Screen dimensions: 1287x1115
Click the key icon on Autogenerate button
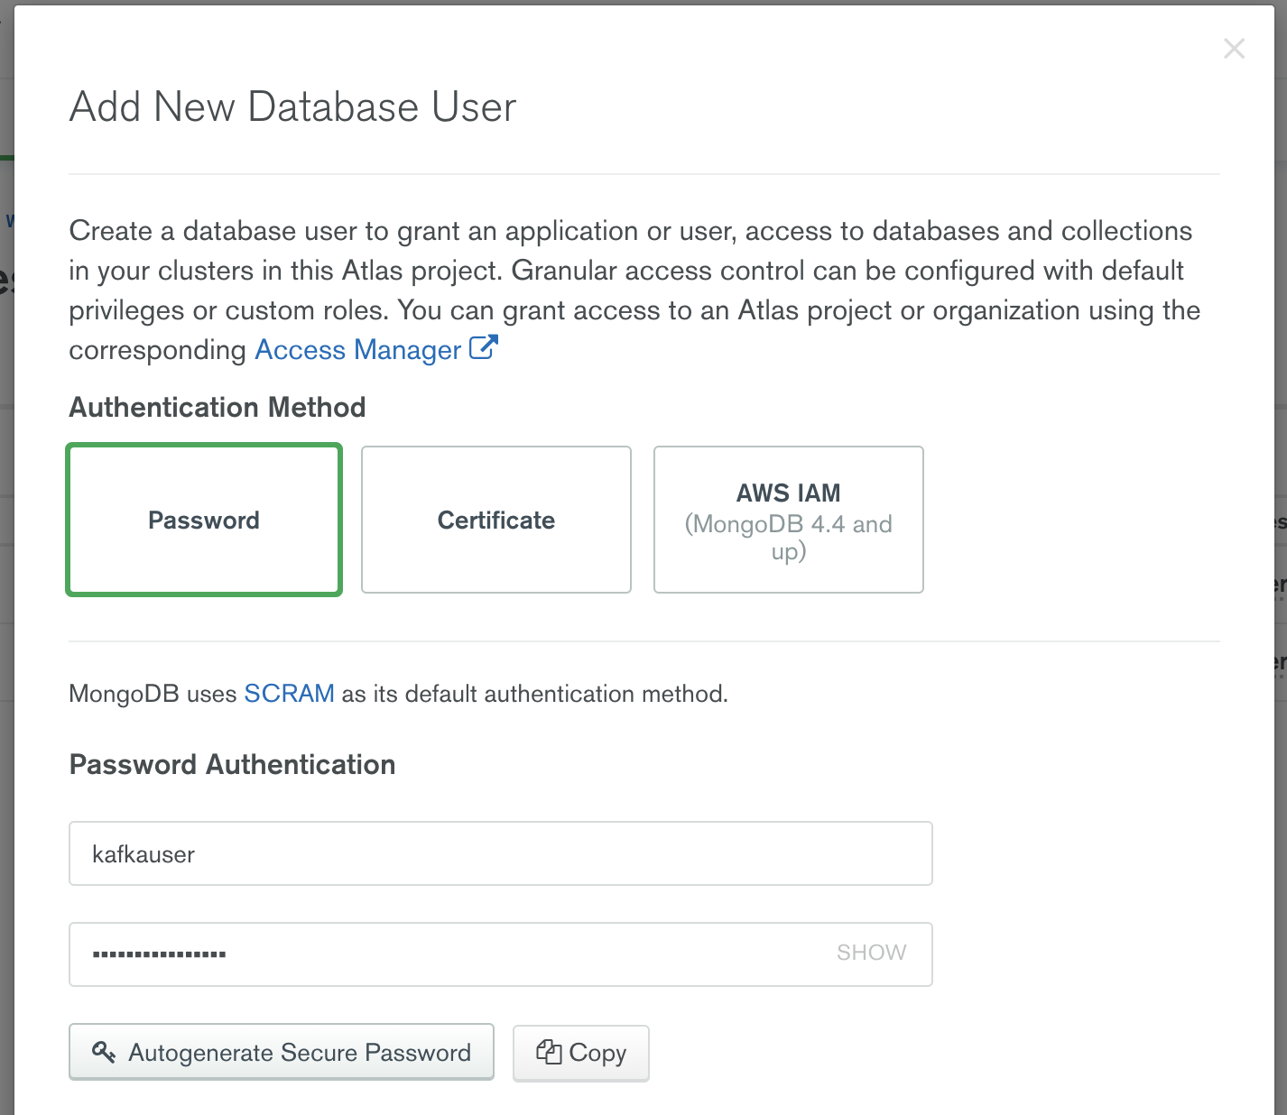104,1052
